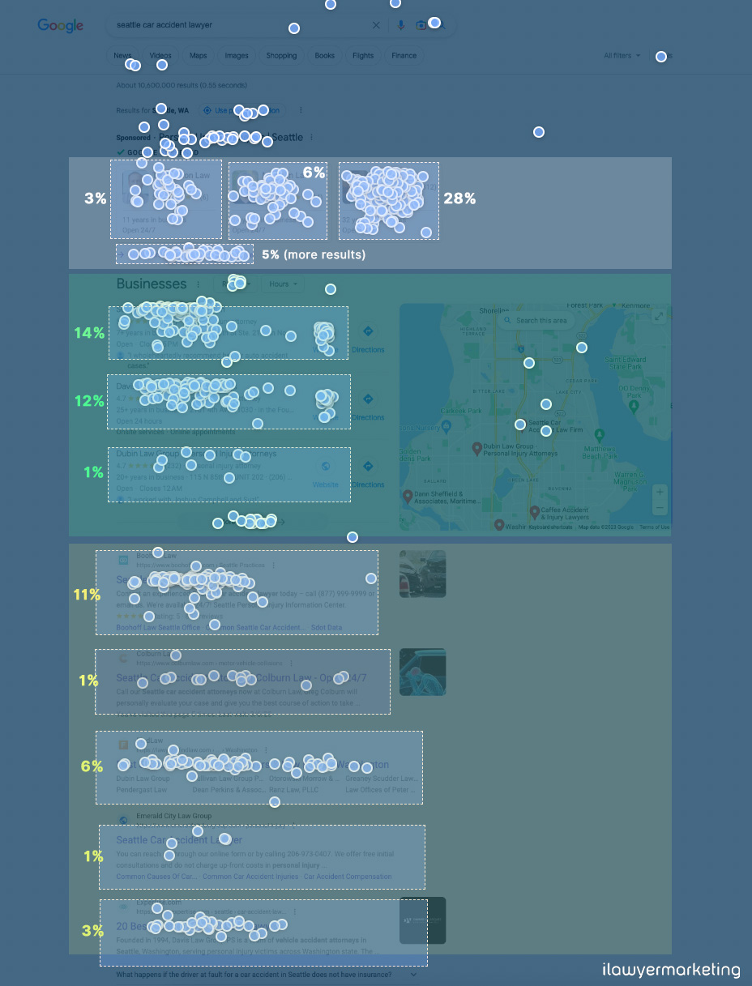Click the search box containing seattle car accident lawyer
Image resolution: width=752 pixels, height=986 pixels.
tap(280, 25)
